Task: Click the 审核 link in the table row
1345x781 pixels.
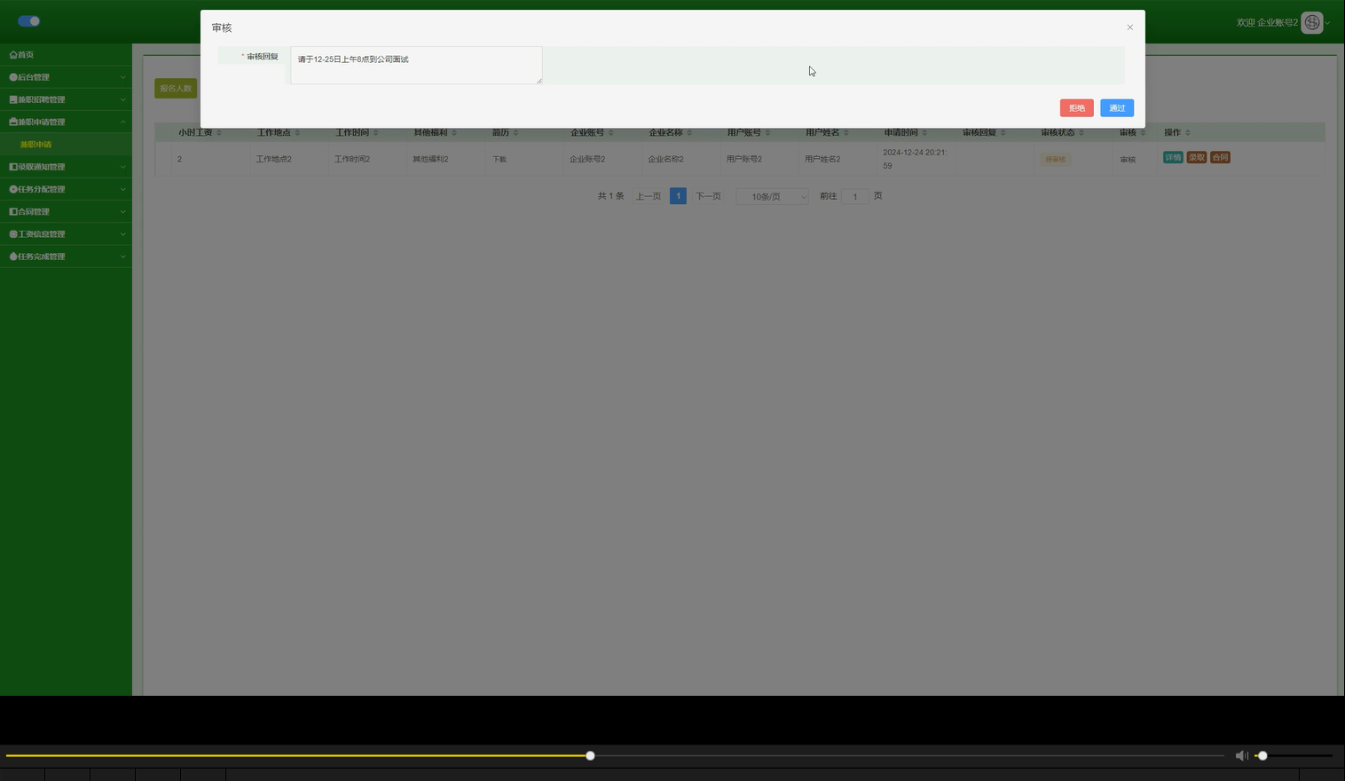Action: 1128,160
